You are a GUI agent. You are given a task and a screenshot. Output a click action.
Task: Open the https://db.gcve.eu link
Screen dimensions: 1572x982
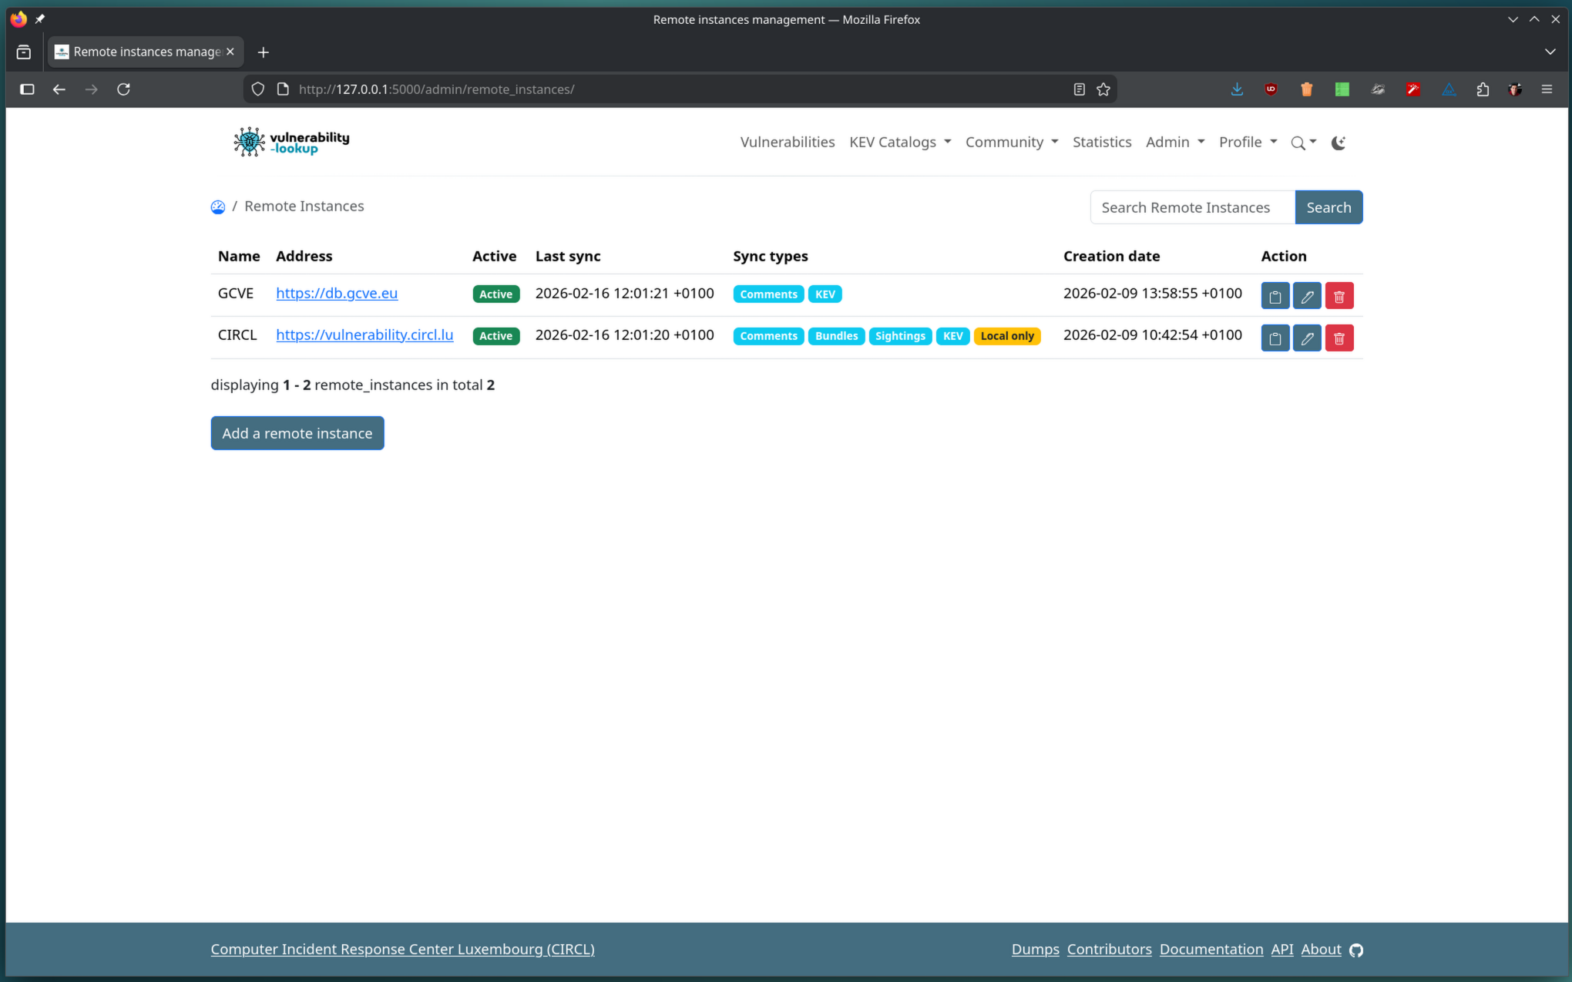(337, 293)
